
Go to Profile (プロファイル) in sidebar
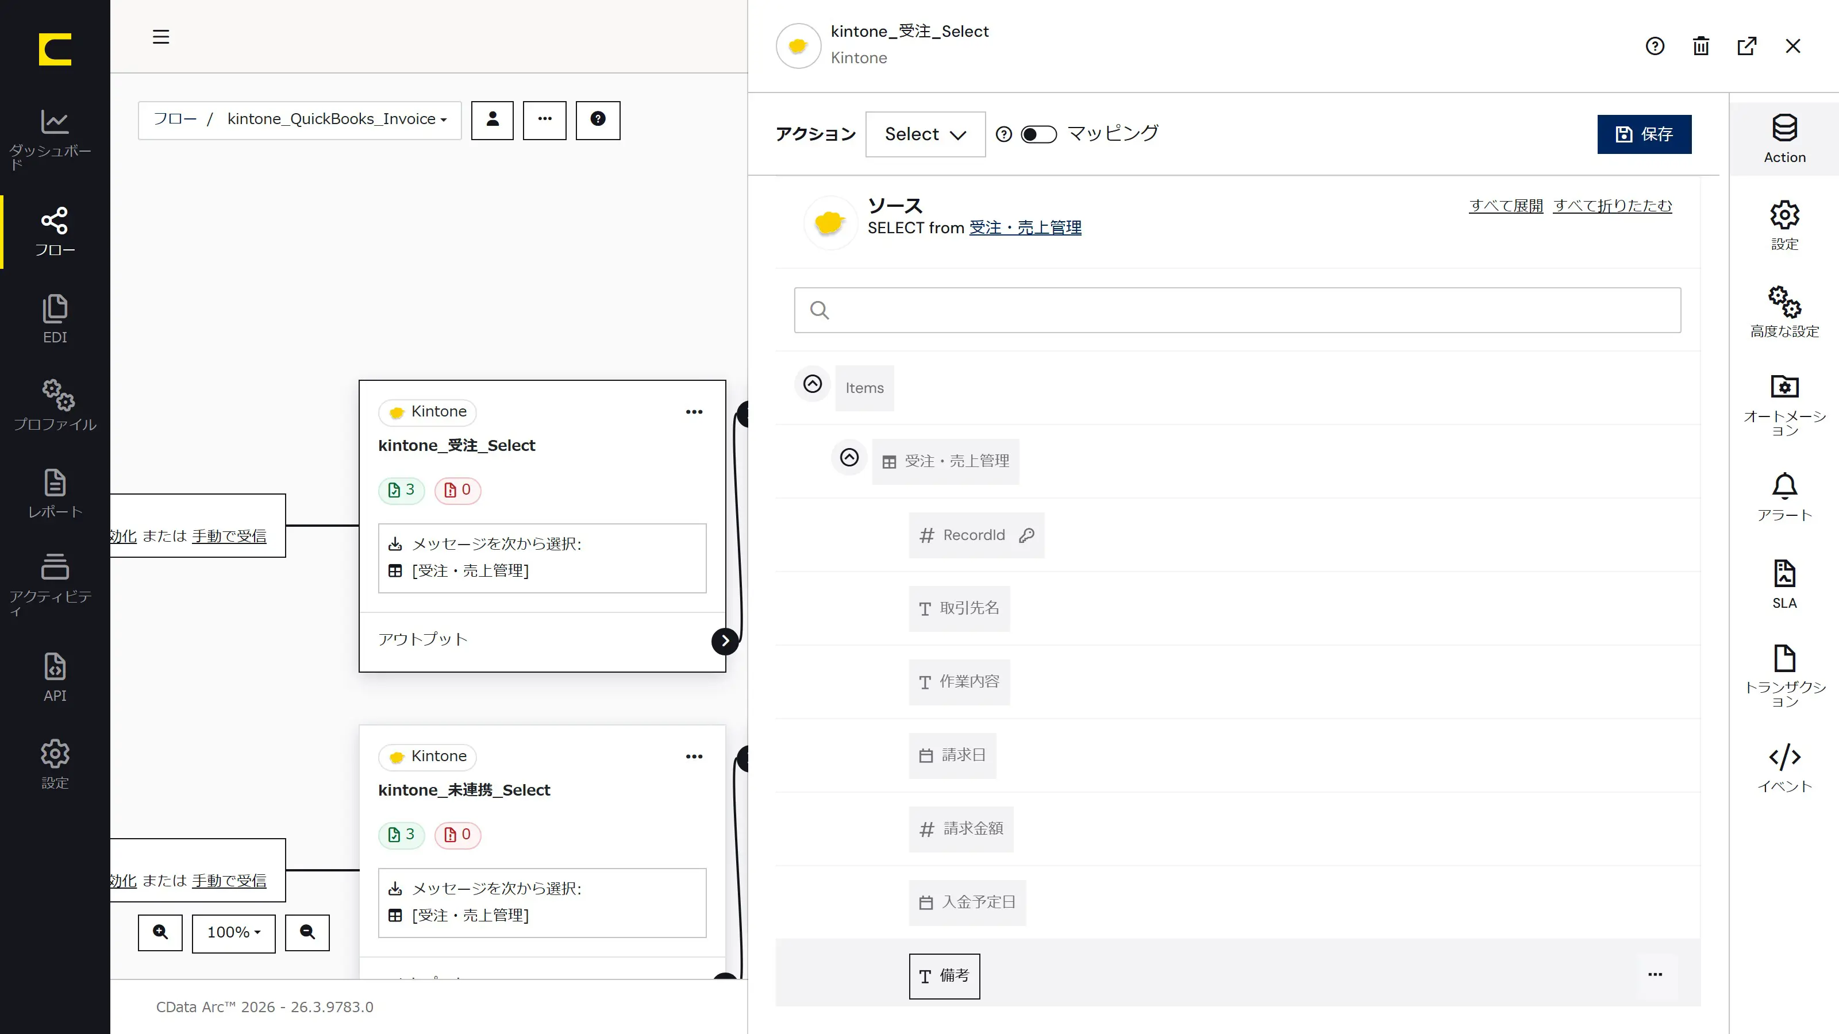[54, 406]
